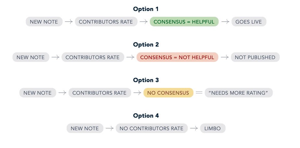
Task: Click the green CONSENSUS = HELPFUL pill
Action: click(184, 22)
